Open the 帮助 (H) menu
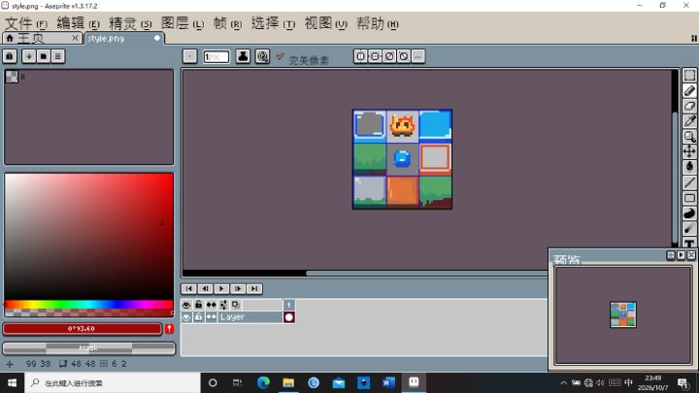Screen dimensions: 699x393 point(377,23)
